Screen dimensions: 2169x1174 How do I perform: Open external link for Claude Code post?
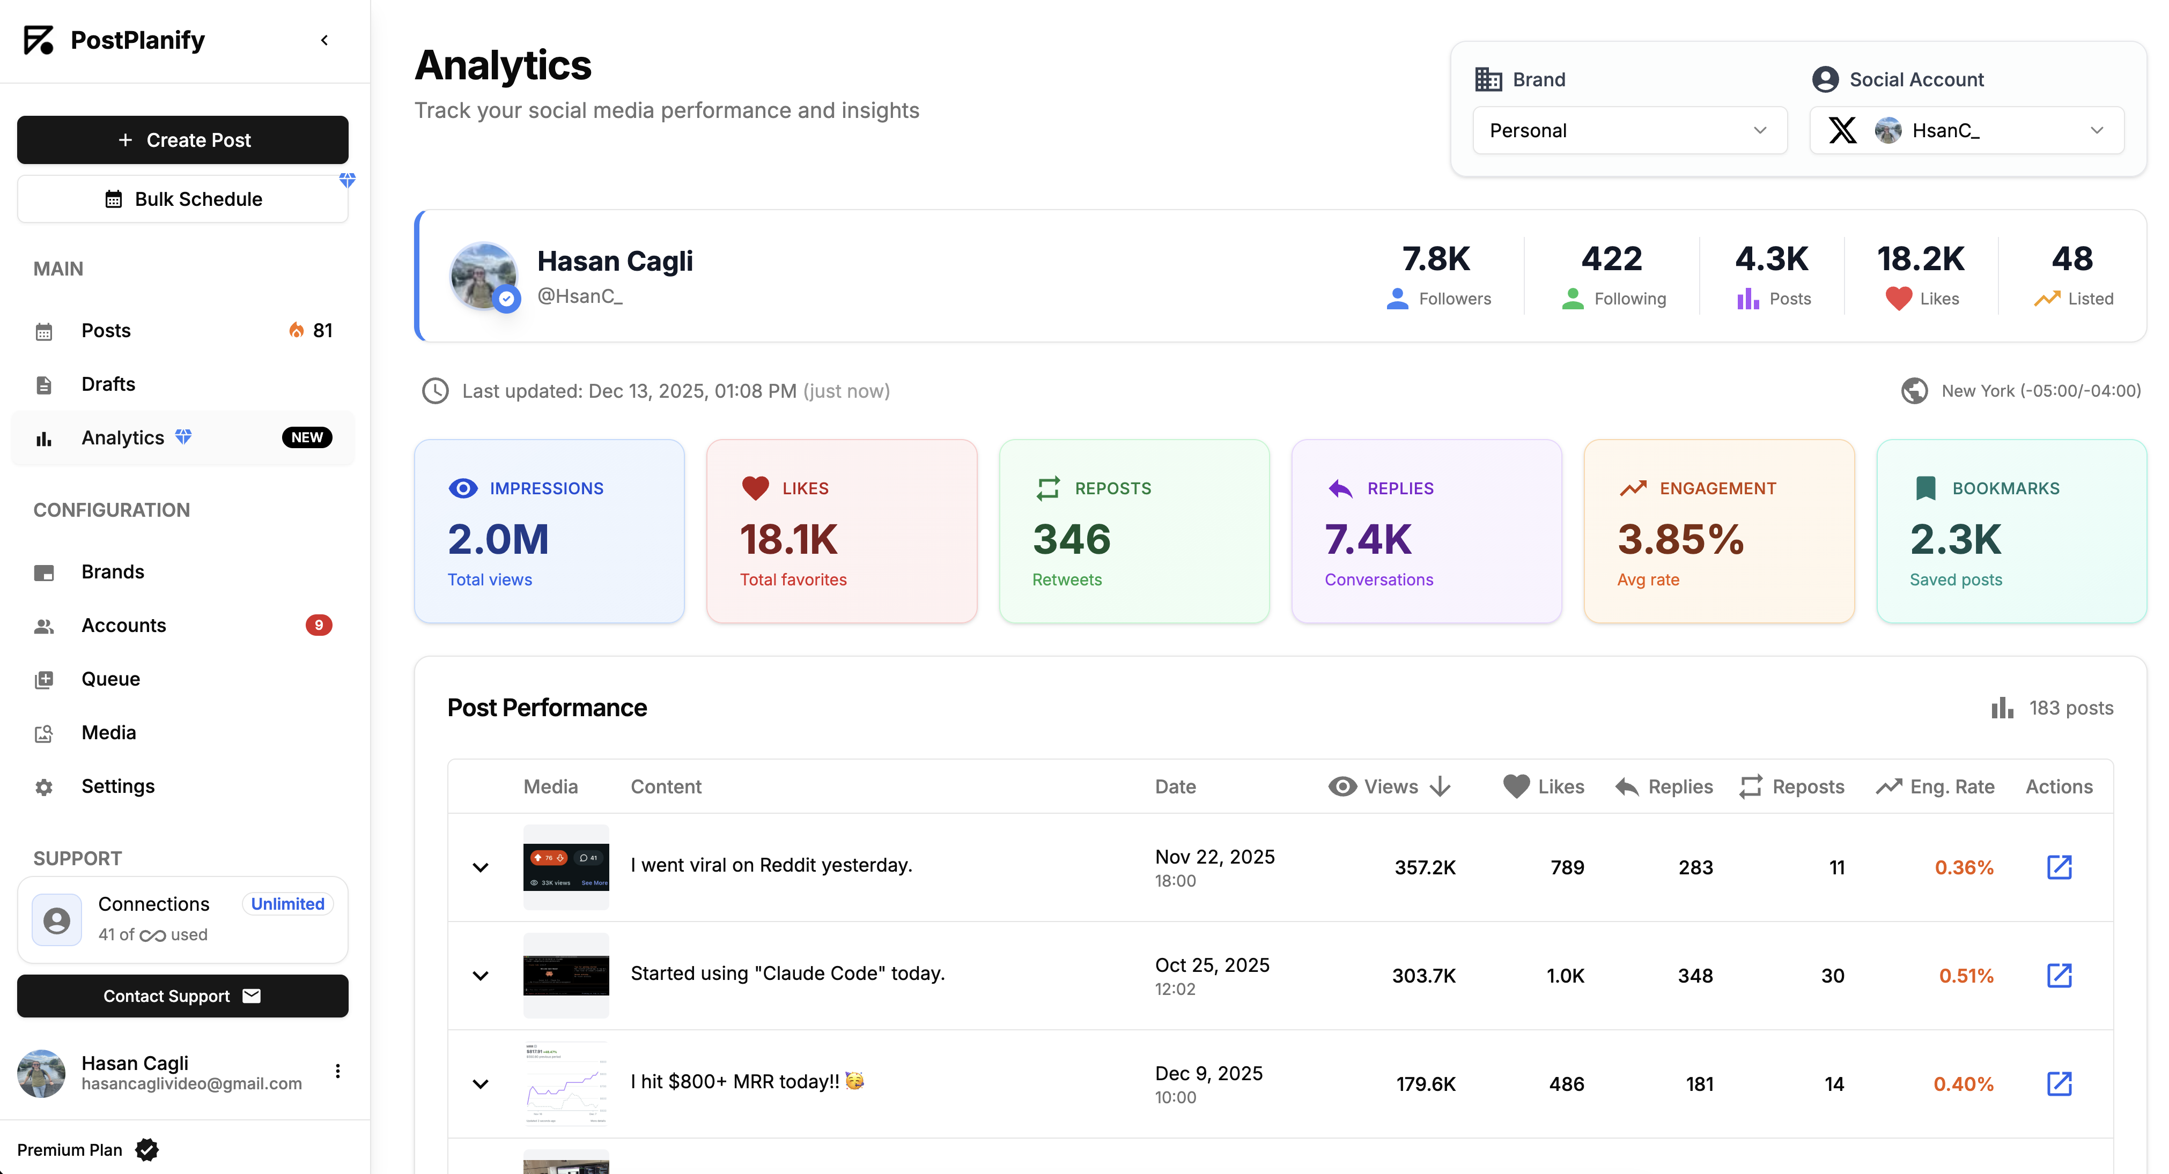pyautogui.click(x=2059, y=976)
